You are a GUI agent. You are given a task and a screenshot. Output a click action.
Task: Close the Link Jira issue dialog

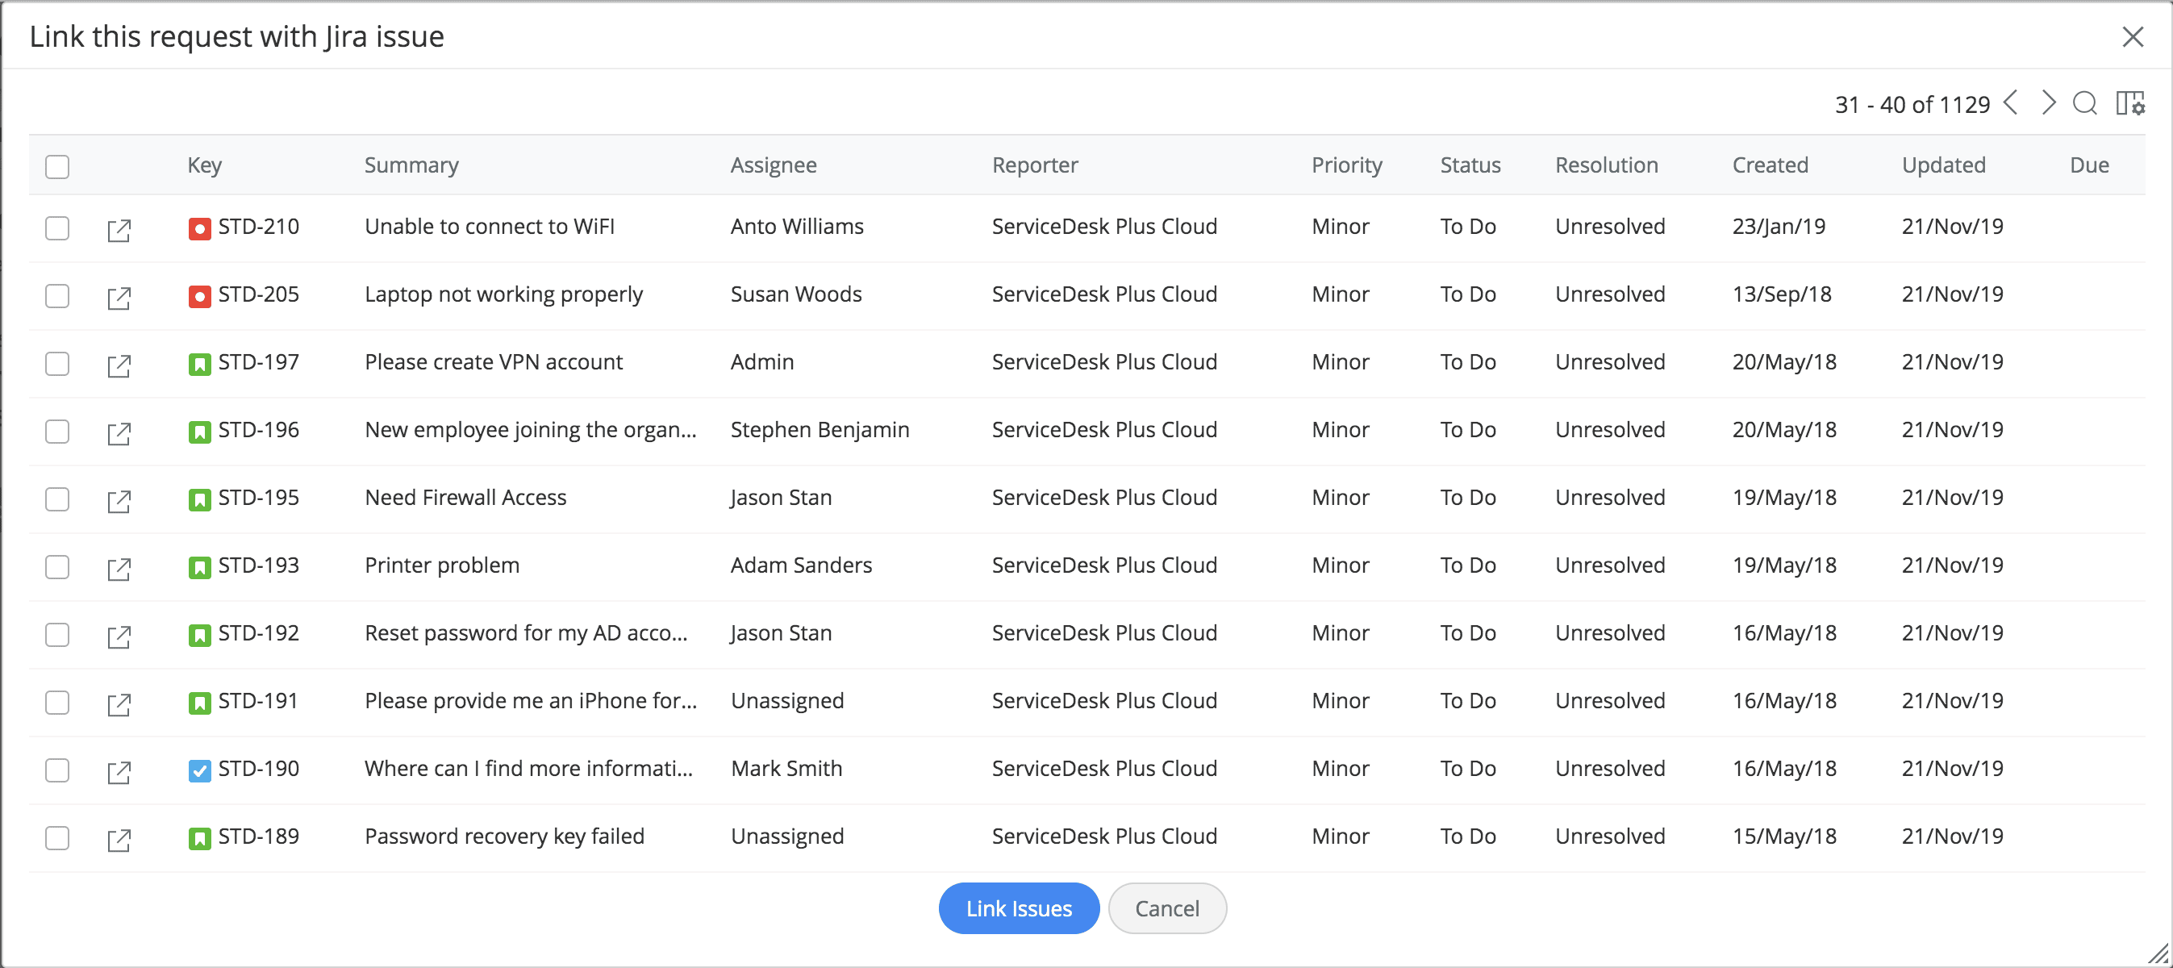coord(2133,37)
